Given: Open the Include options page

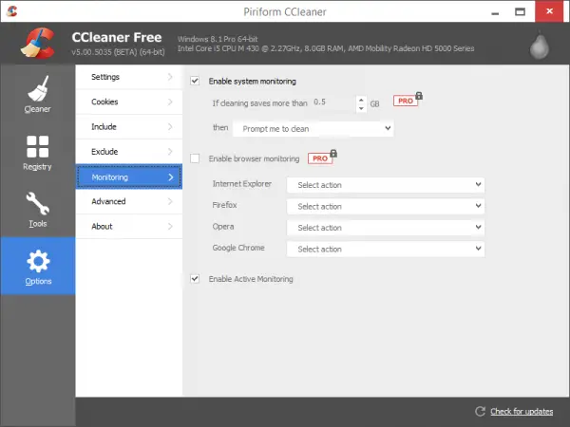Looking at the screenshot, I should [x=128, y=127].
